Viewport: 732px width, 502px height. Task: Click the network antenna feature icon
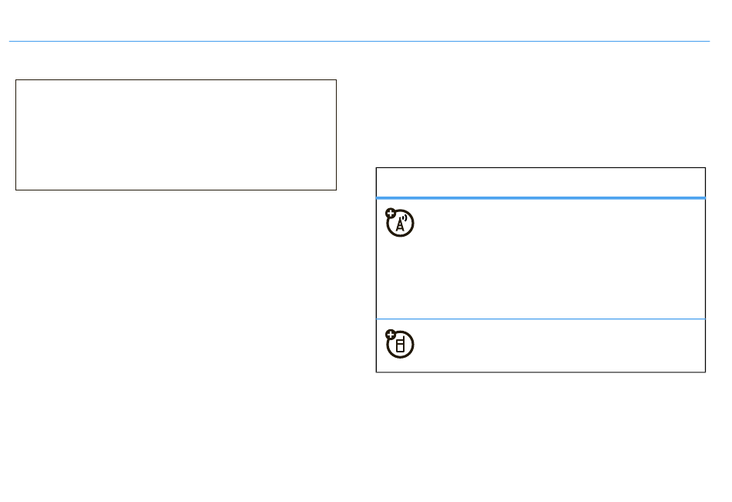click(400, 222)
